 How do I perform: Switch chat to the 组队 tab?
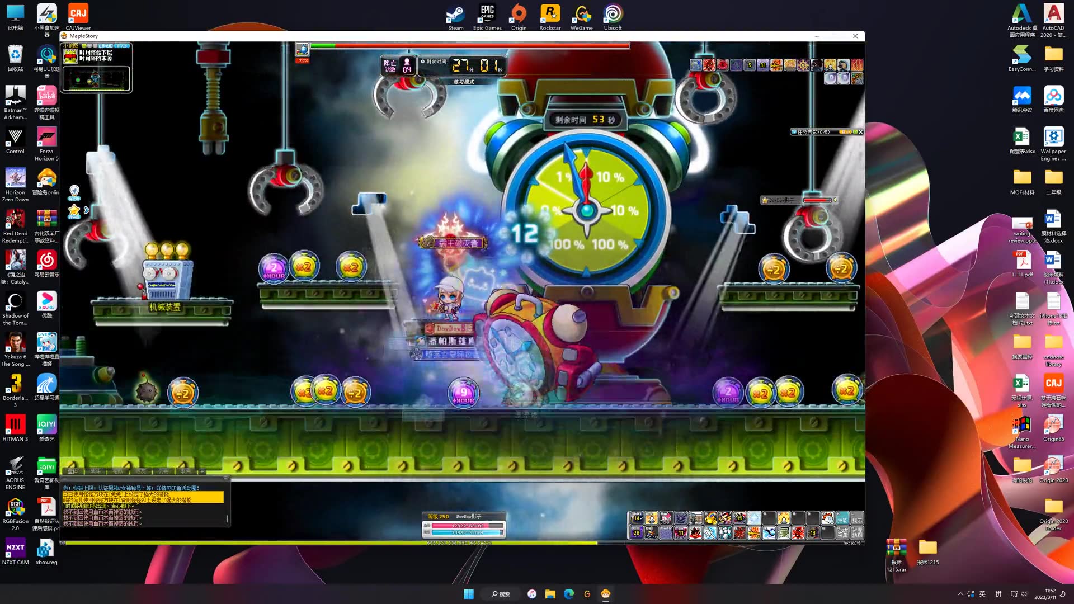click(x=118, y=471)
